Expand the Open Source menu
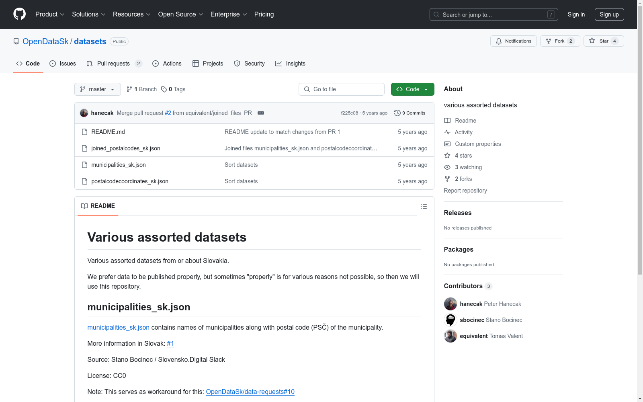643x402 pixels. (x=181, y=14)
